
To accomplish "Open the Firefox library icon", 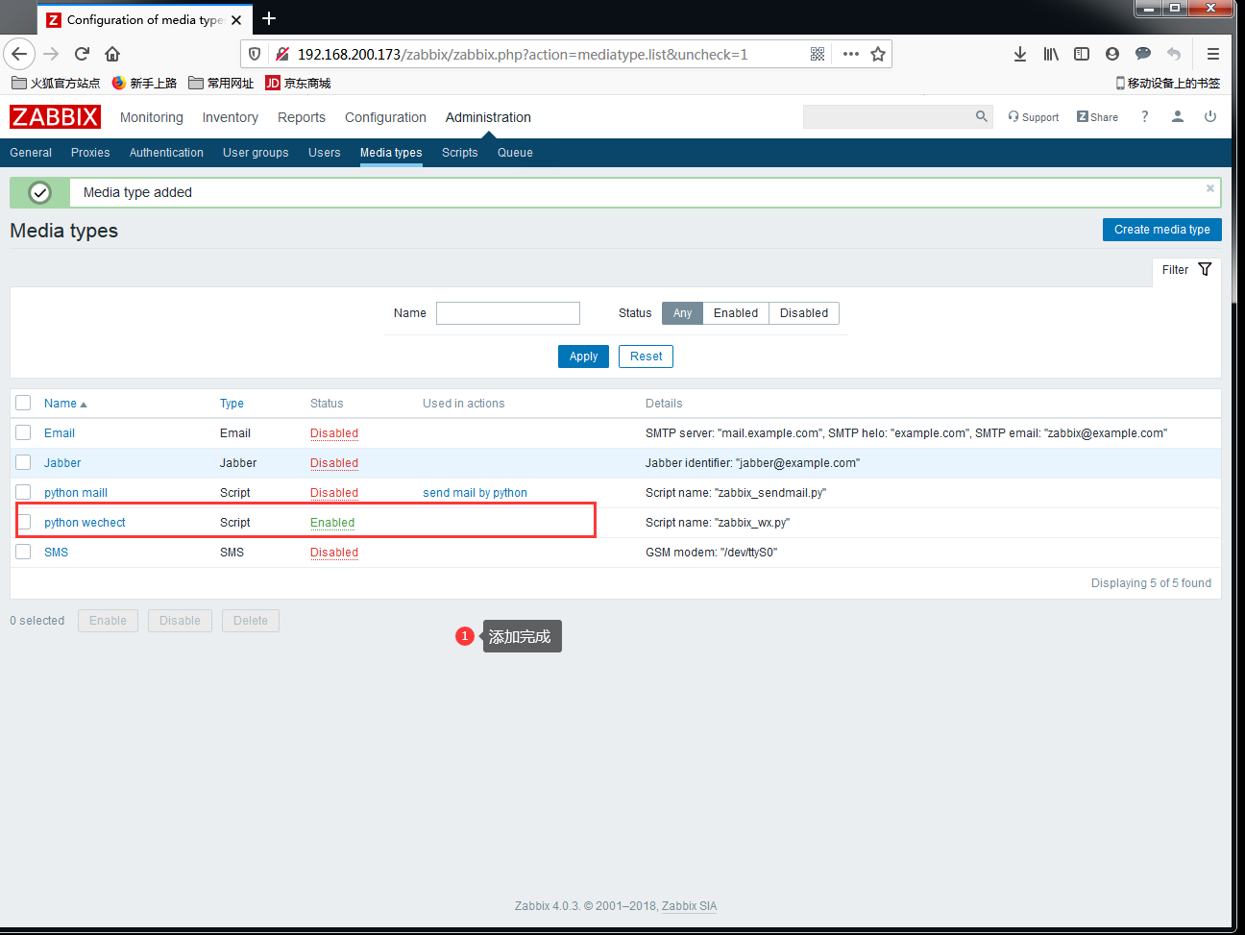I will click(1051, 54).
